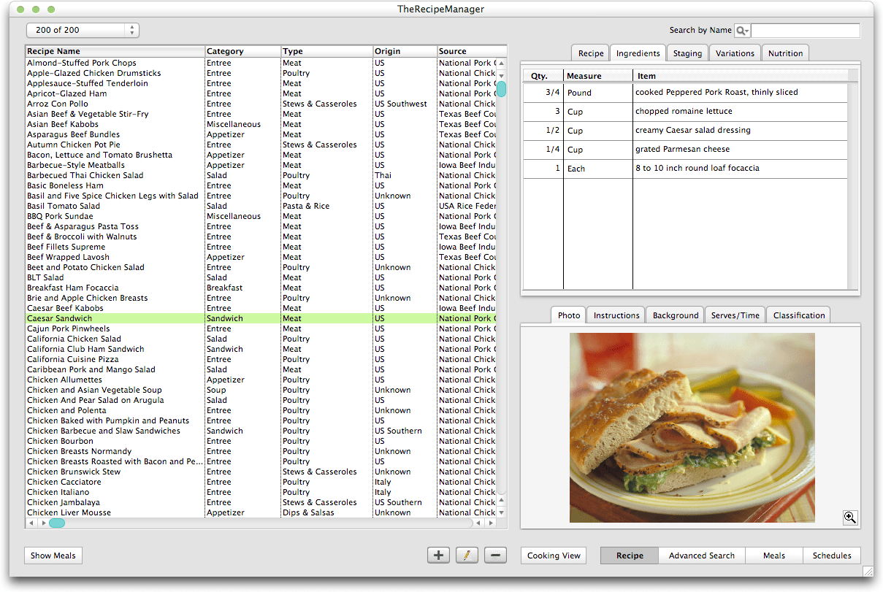The height and width of the screenshot is (592, 883).
Task: Select the Chicken Cacciatore recipe
Action: point(261,482)
